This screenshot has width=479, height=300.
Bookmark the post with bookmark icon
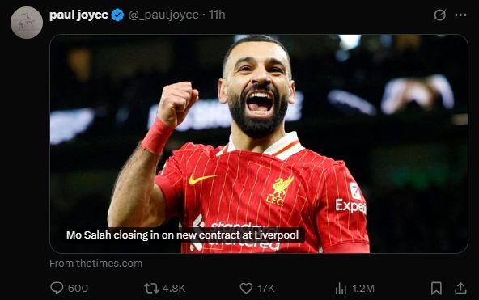[436, 288]
